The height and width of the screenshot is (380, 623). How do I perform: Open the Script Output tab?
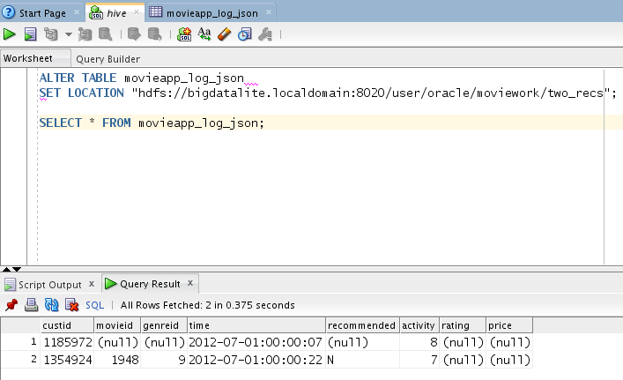point(49,285)
